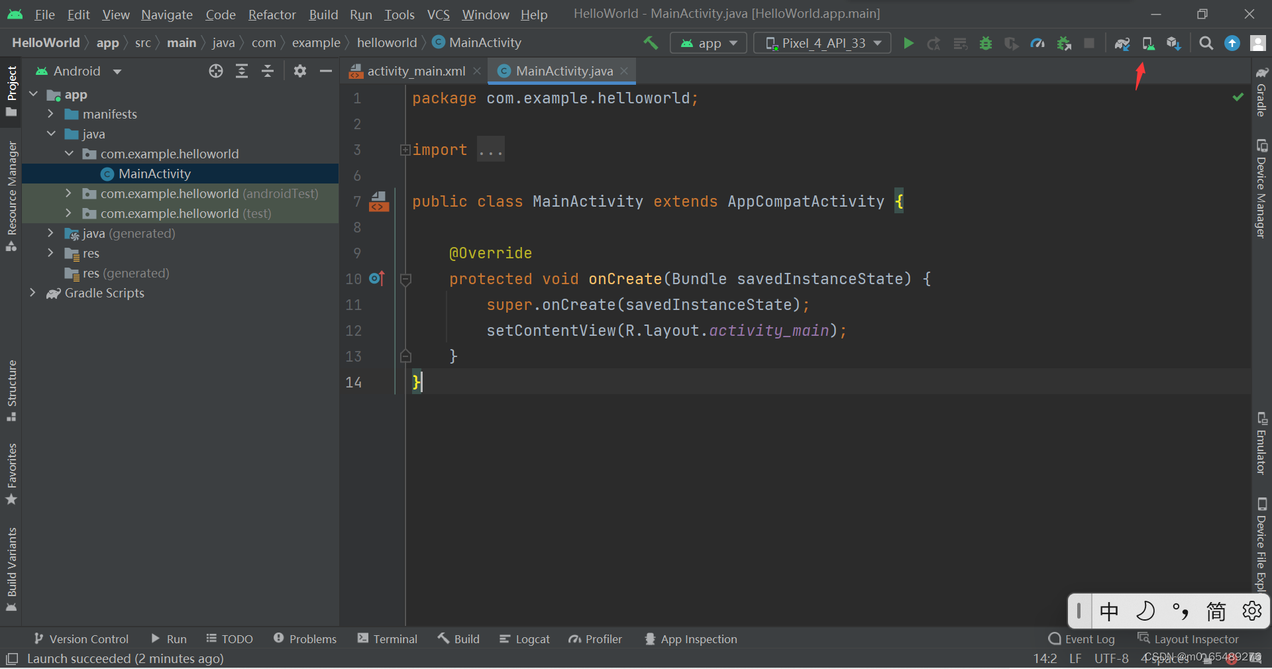This screenshot has height=669, width=1272.
Task: Click the folded import region
Action: pyautogui.click(x=491, y=150)
